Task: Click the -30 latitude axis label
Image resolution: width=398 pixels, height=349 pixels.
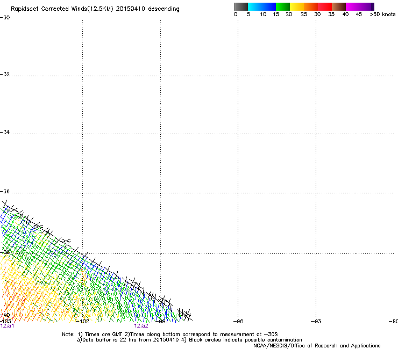Action: click(x=5, y=18)
